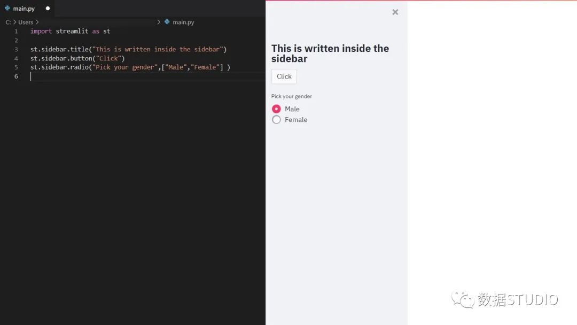Click the st.sidebar.button("Click") code line
This screenshot has width=577, height=325.
tap(77, 58)
